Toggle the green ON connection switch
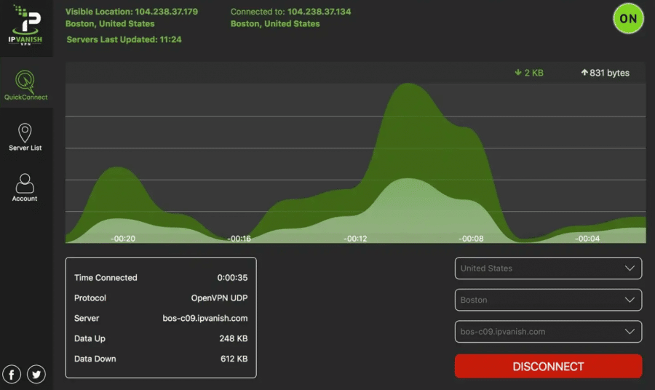Screen dimensions: 655x390 point(628,18)
